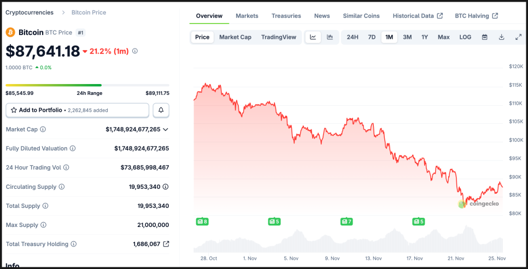Expand chart to fullscreen
The height and width of the screenshot is (269, 528).
(518, 37)
